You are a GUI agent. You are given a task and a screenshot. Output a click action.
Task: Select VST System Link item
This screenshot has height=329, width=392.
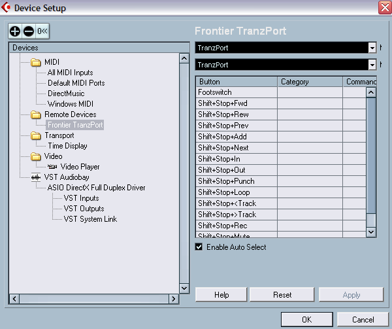[x=90, y=219]
